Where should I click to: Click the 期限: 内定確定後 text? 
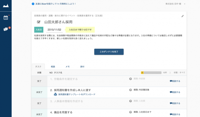click(141, 90)
